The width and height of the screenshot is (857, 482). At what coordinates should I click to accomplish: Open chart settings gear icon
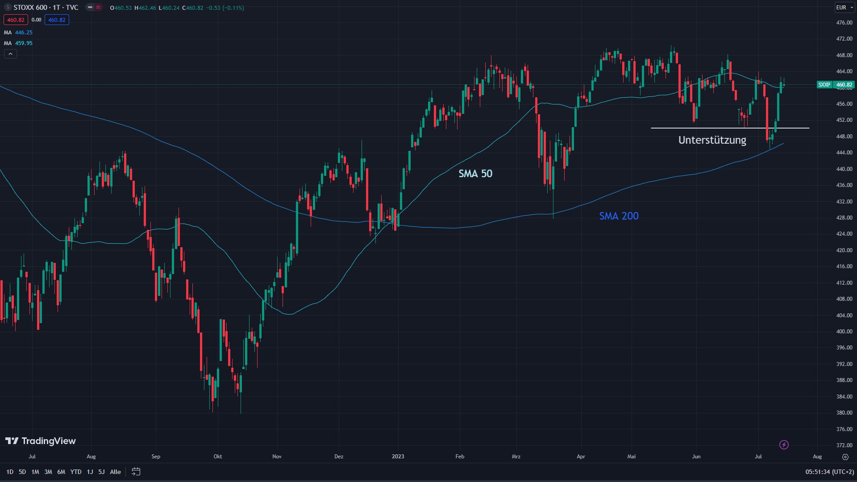click(x=845, y=457)
